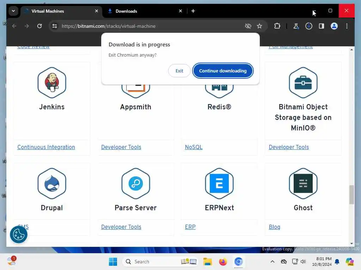This screenshot has width=361, height=270.
Task: Click the Ghost hexagon logo
Action: coord(303,184)
